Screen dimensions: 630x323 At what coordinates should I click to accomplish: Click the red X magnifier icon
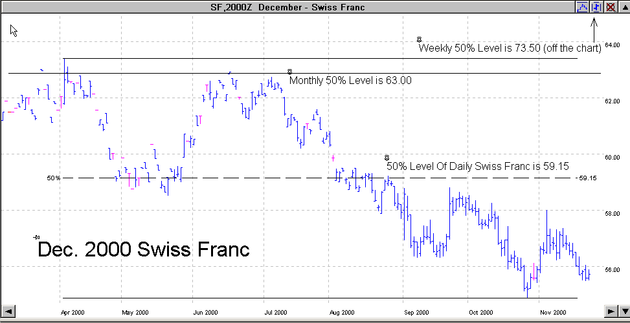[x=609, y=6]
